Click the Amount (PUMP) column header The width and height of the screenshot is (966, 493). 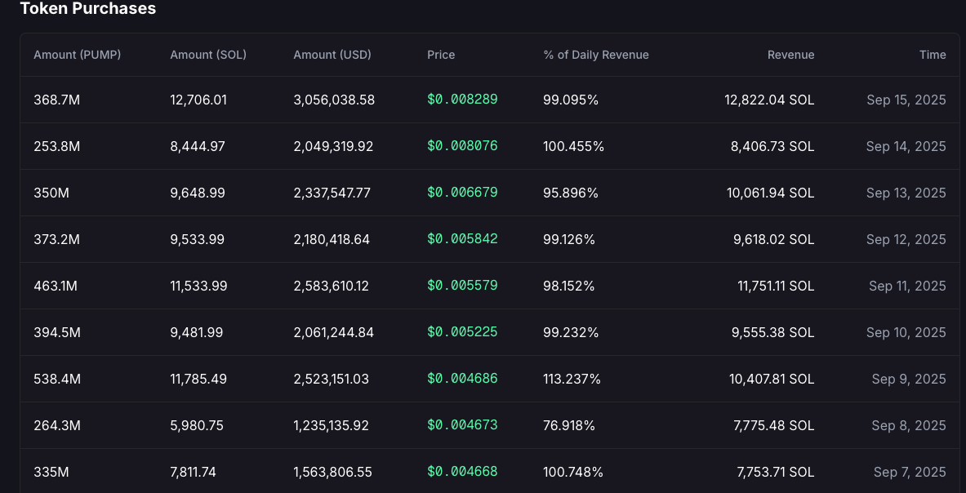coord(77,55)
